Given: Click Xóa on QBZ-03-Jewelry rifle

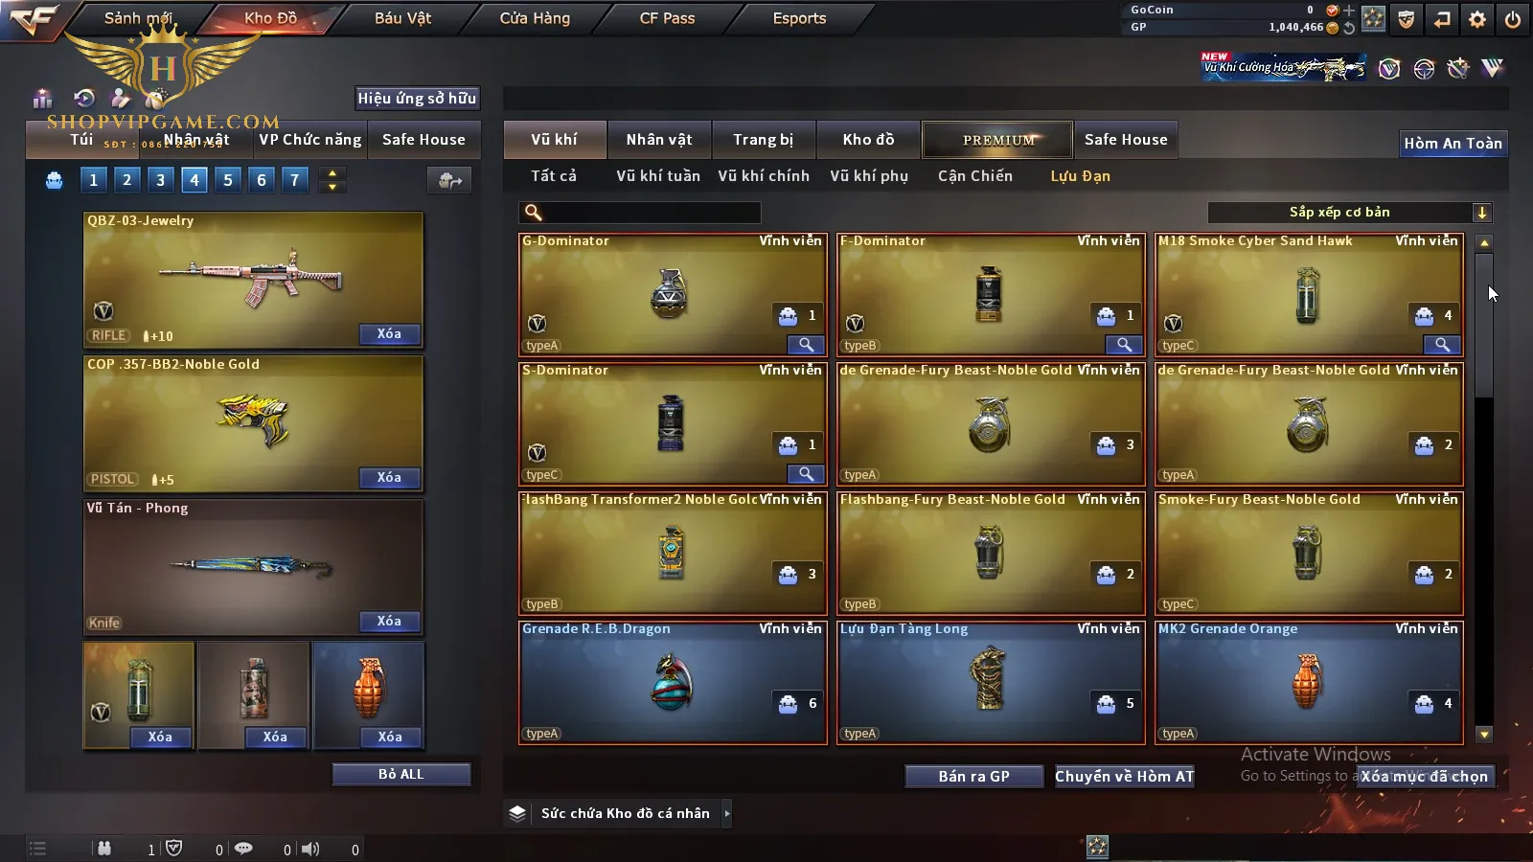Looking at the screenshot, I should 389,334.
